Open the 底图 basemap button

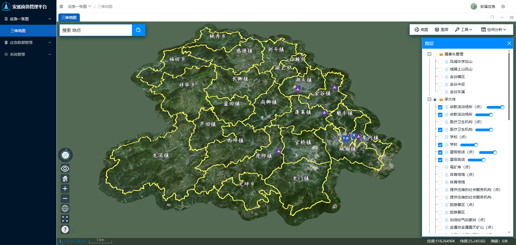421,30
